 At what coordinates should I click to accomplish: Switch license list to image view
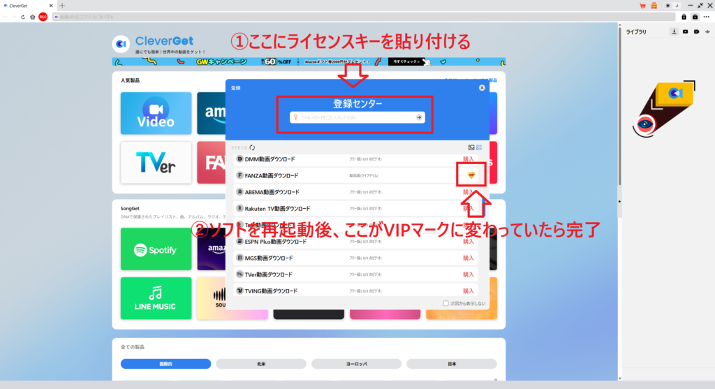471,147
